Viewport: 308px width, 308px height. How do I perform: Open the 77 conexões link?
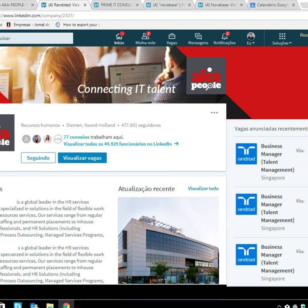pyautogui.click(x=77, y=137)
